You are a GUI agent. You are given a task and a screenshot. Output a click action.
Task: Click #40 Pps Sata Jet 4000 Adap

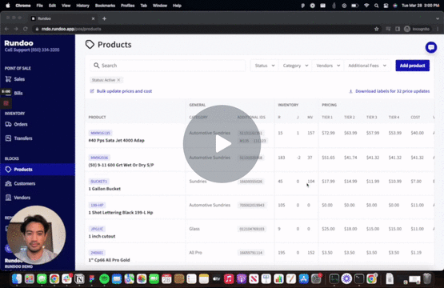[x=116, y=141]
